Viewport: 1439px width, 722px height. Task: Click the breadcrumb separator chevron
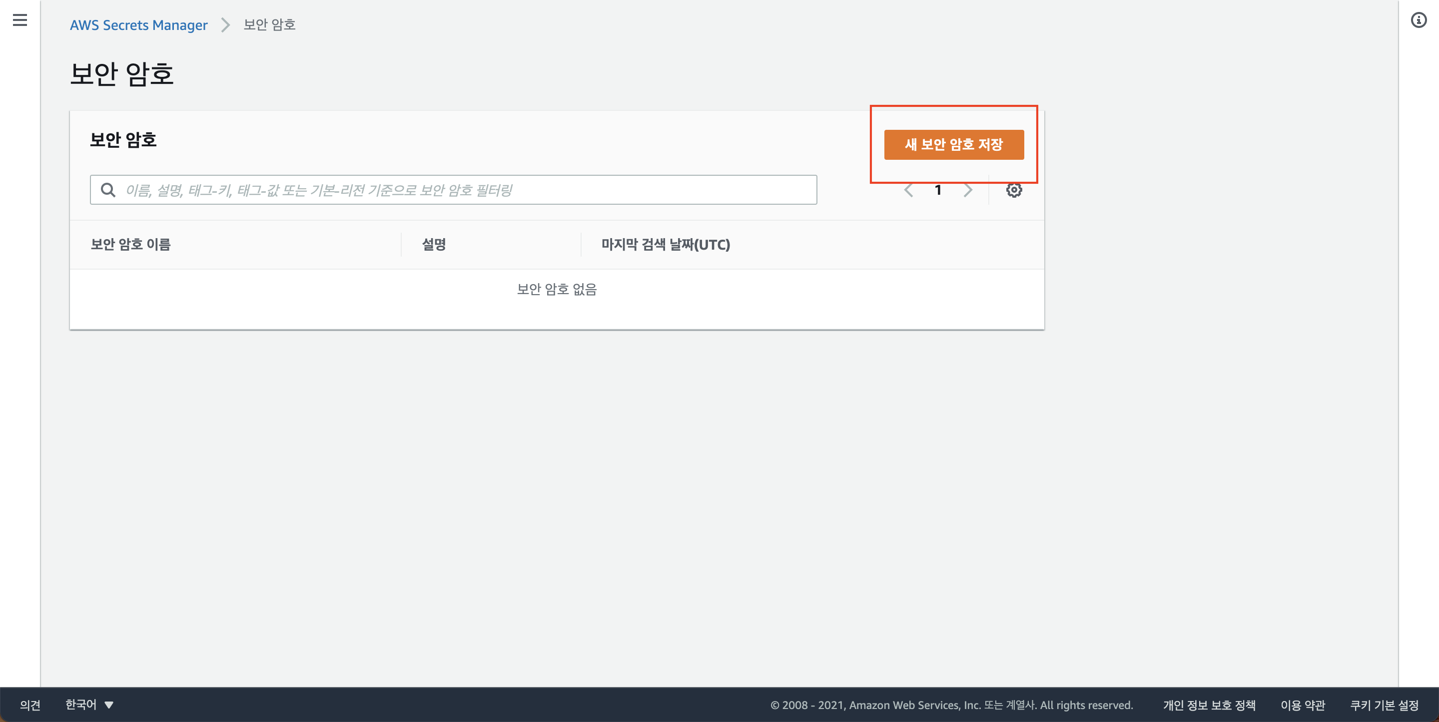[x=225, y=25]
